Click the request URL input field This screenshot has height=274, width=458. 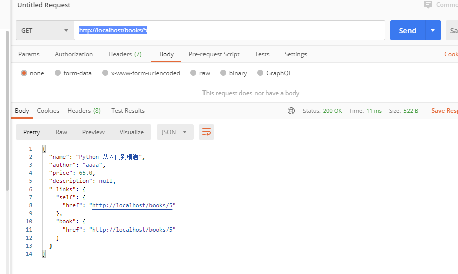229,30
